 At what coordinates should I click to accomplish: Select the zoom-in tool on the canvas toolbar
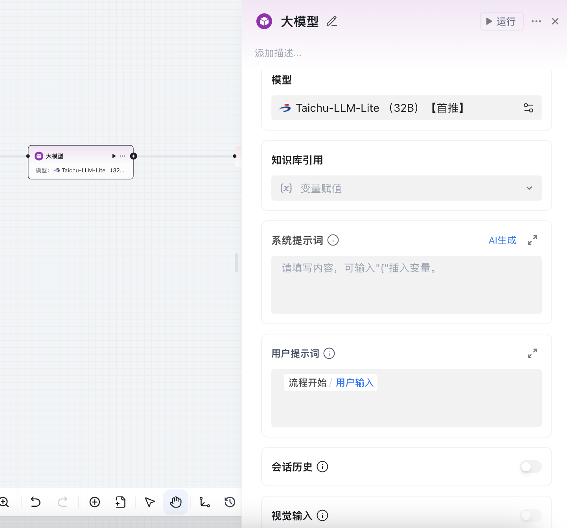click(5, 502)
